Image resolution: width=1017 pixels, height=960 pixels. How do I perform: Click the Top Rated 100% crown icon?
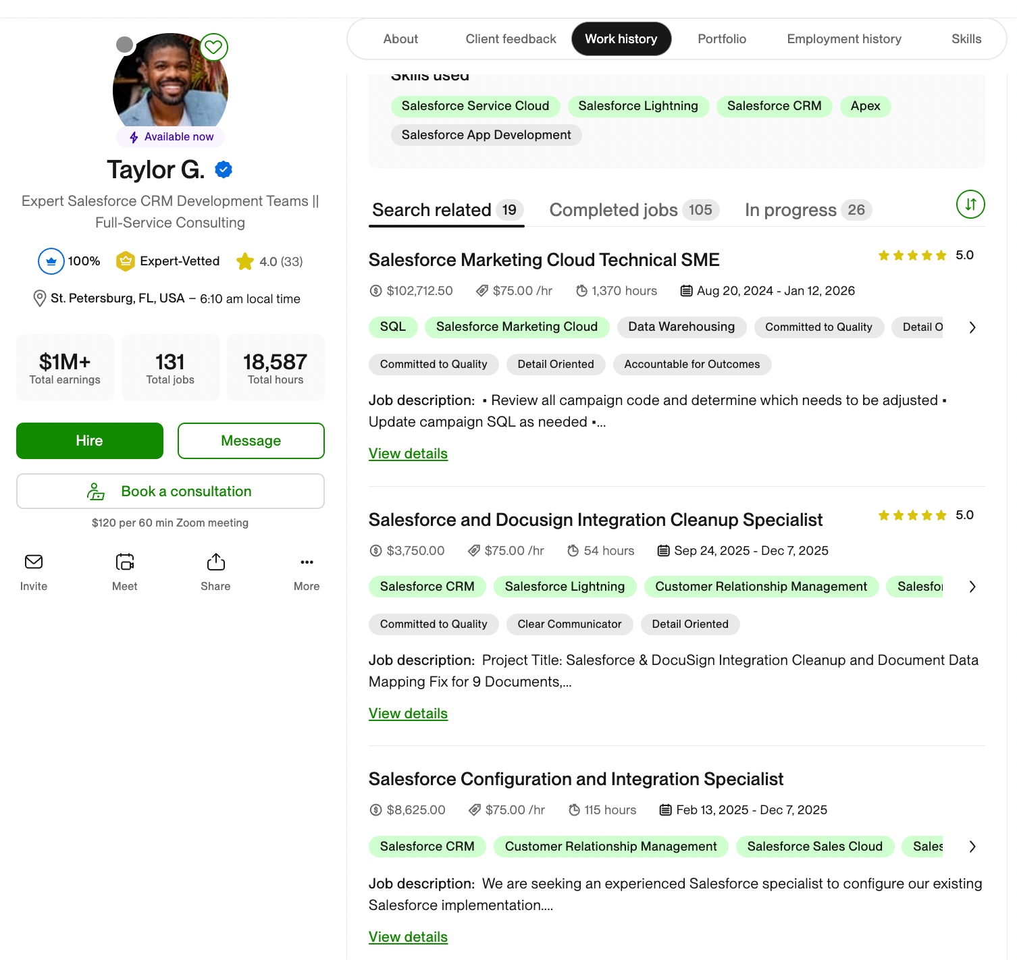pyautogui.click(x=51, y=261)
